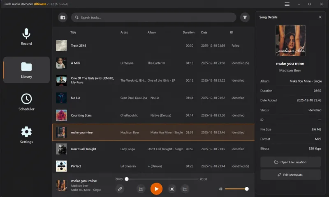Click the 320 kbps bitrate value
329x197 pixels.
[315, 149]
